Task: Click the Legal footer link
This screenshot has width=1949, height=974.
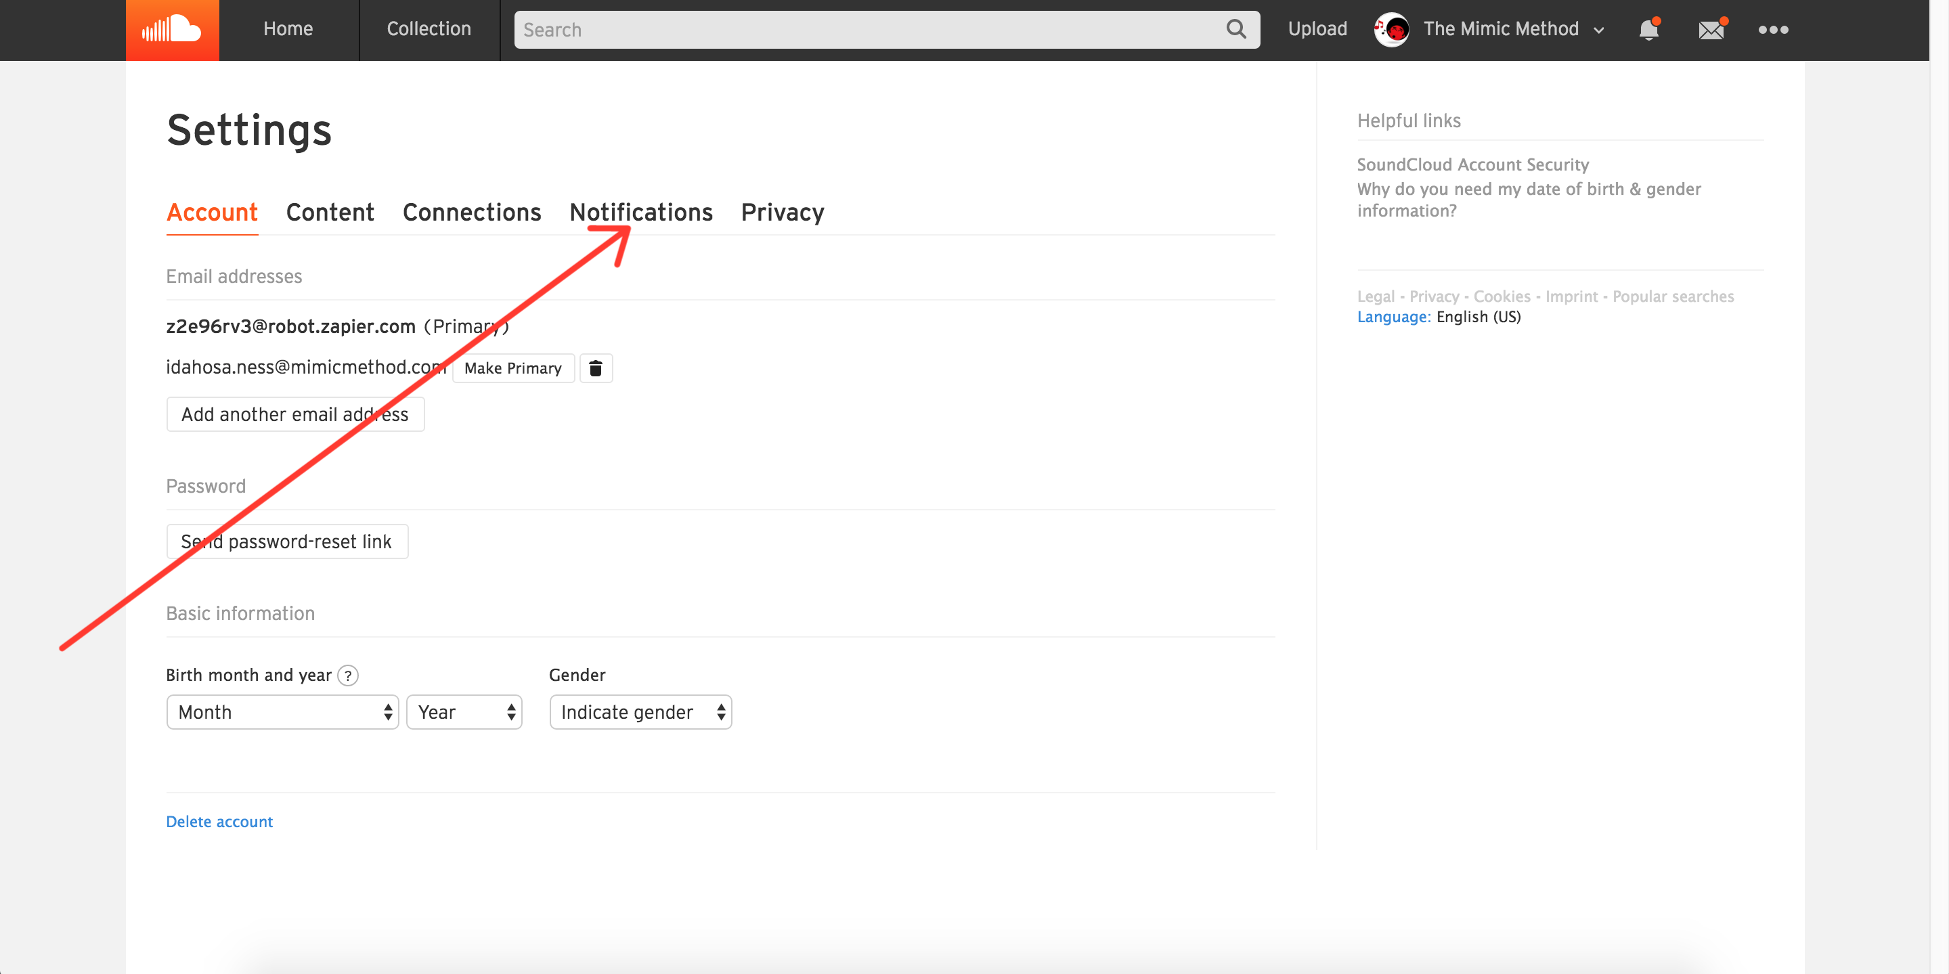Action: [1376, 296]
